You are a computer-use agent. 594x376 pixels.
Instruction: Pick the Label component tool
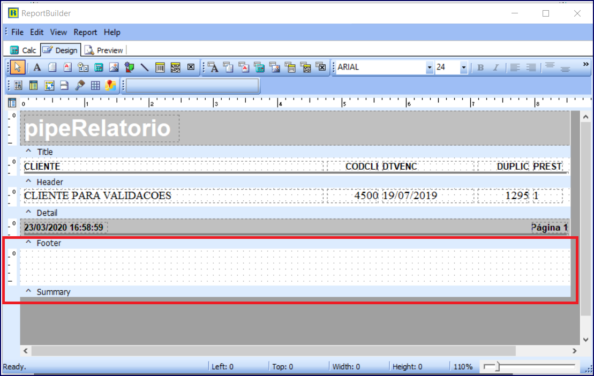(37, 67)
